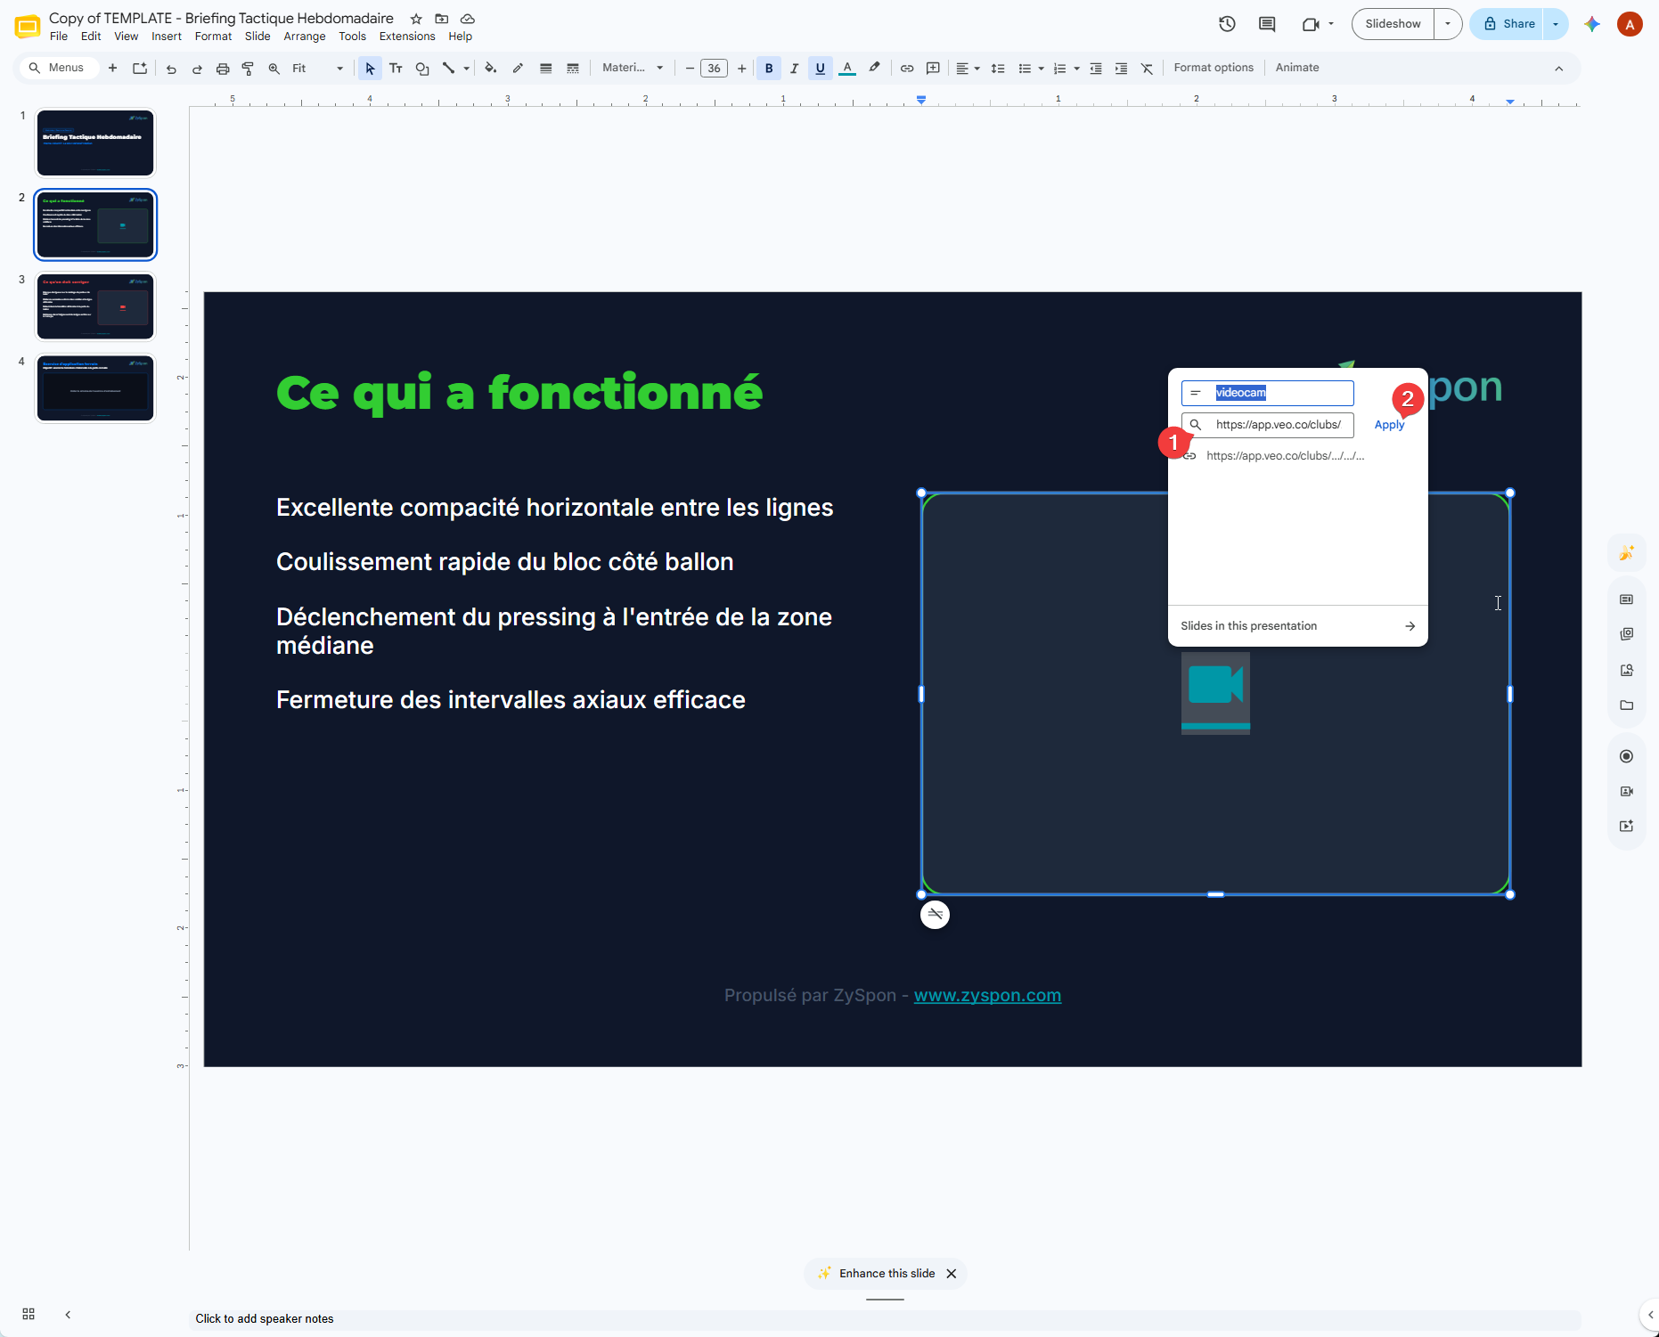Open the www.zyspon.com link
The image size is (1659, 1337).
coord(987,995)
